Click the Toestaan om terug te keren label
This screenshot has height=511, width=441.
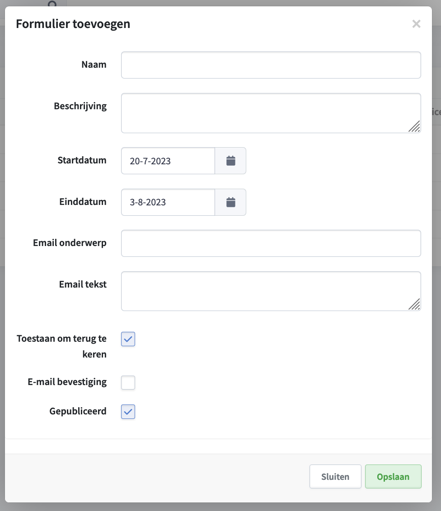click(61, 346)
